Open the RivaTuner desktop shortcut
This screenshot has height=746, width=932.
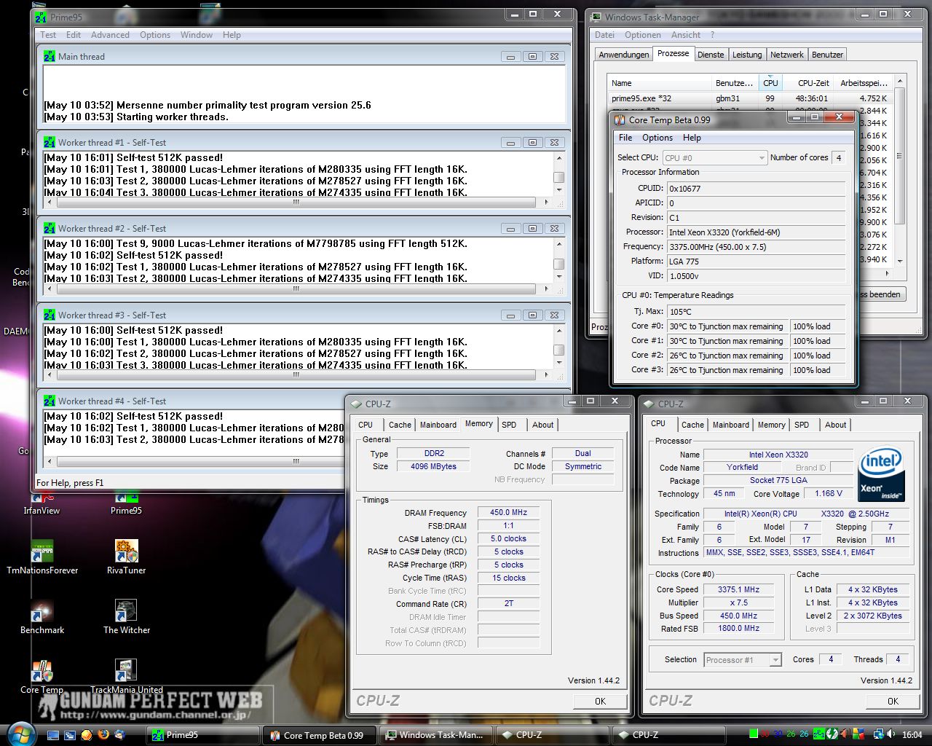[x=127, y=557]
